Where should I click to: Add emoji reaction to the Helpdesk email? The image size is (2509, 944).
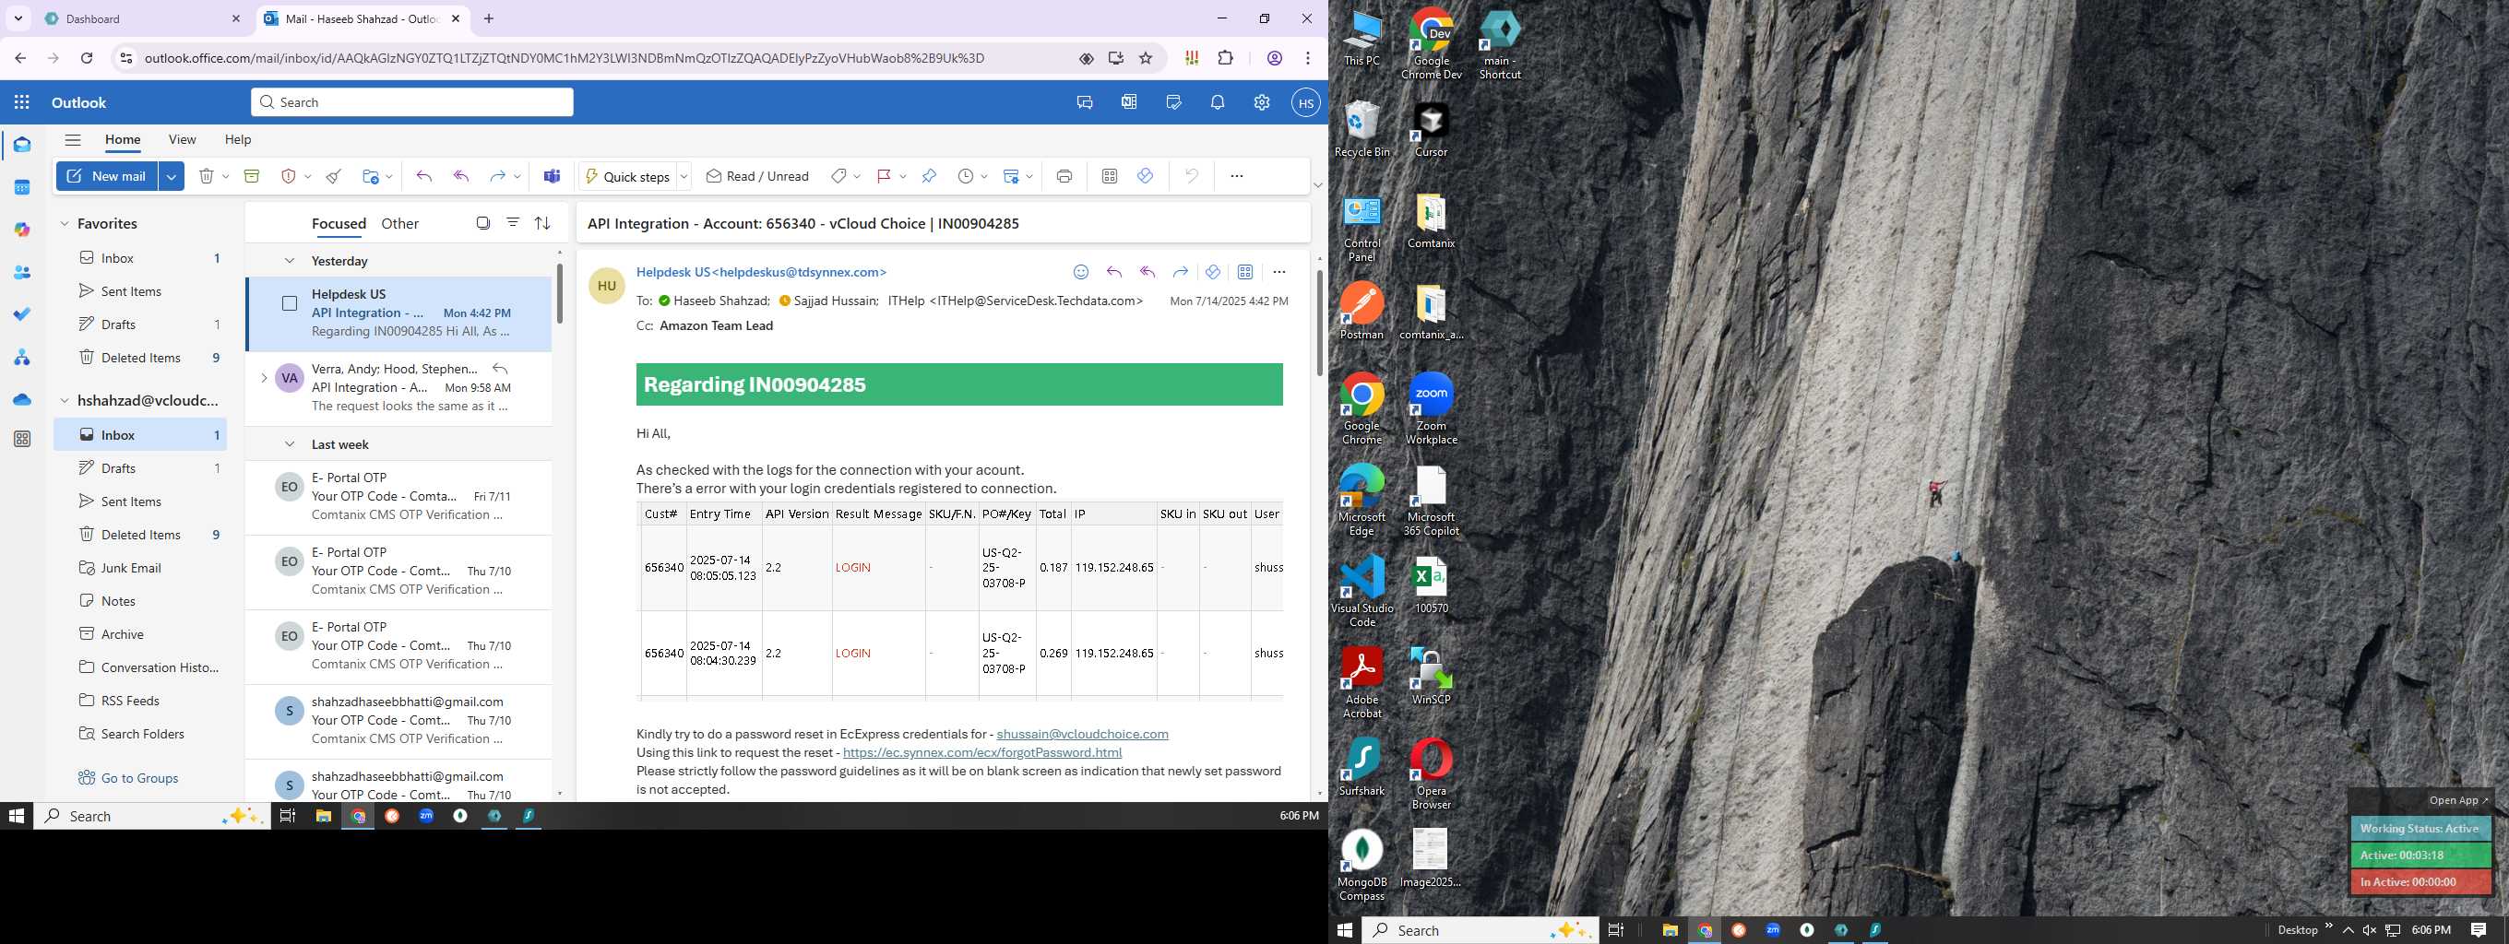[x=1080, y=273]
